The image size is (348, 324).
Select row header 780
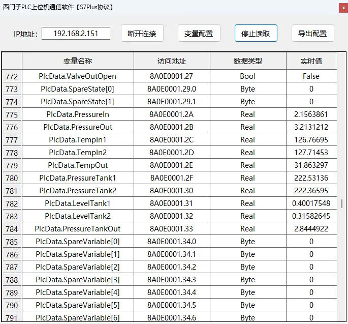[12, 178]
